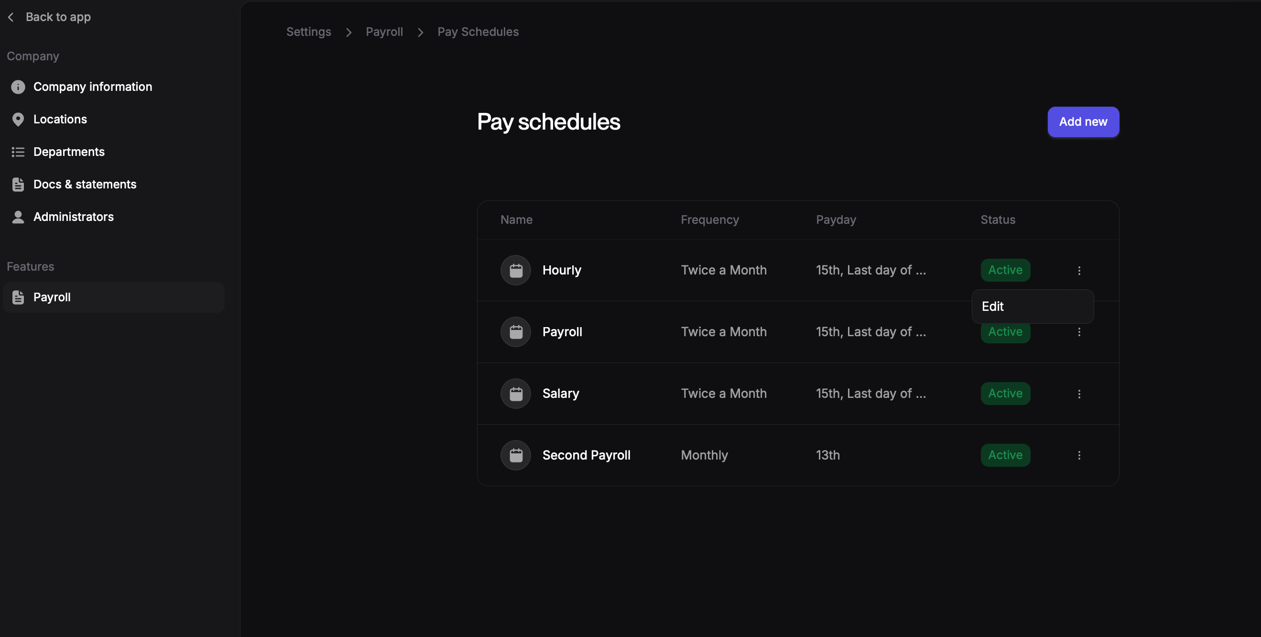Go to Settings in the breadcrumb
This screenshot has width=1261, height=637.
point(308,32)
